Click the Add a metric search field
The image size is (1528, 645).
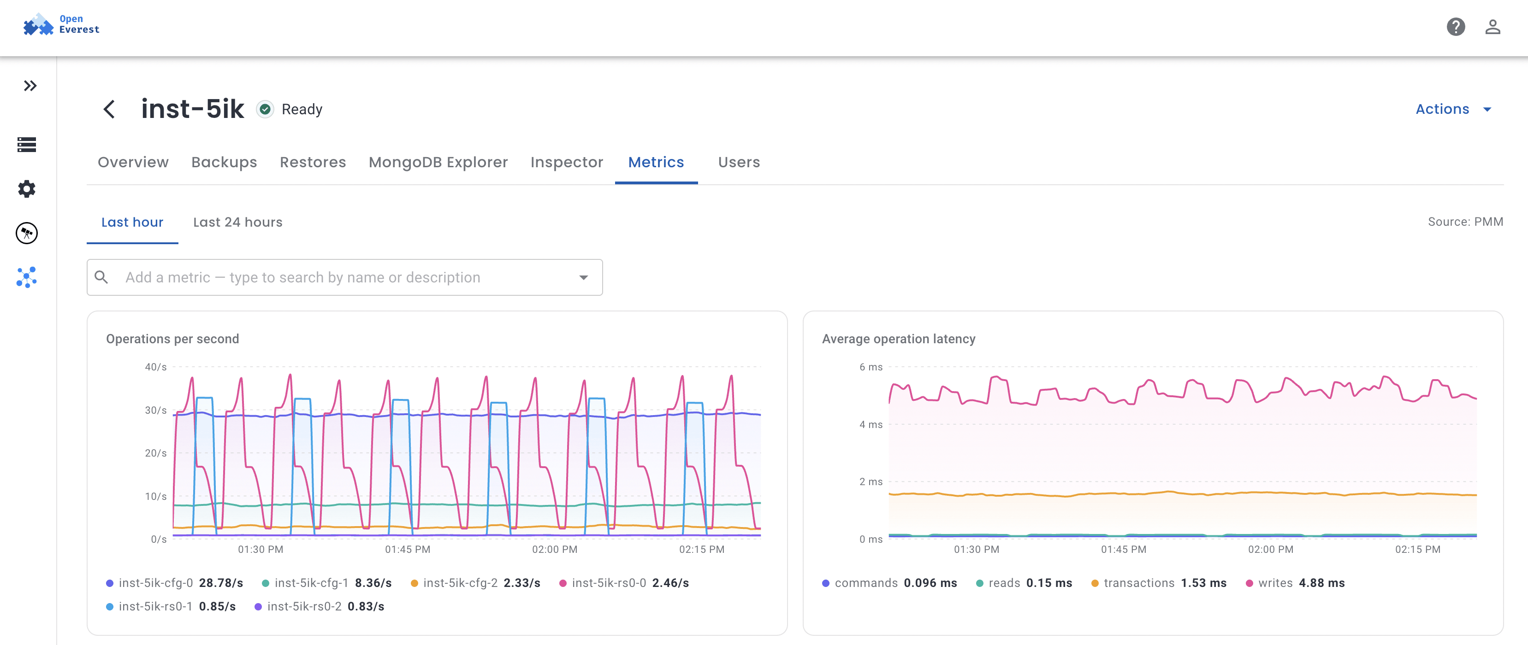click(x=344, y=277)
